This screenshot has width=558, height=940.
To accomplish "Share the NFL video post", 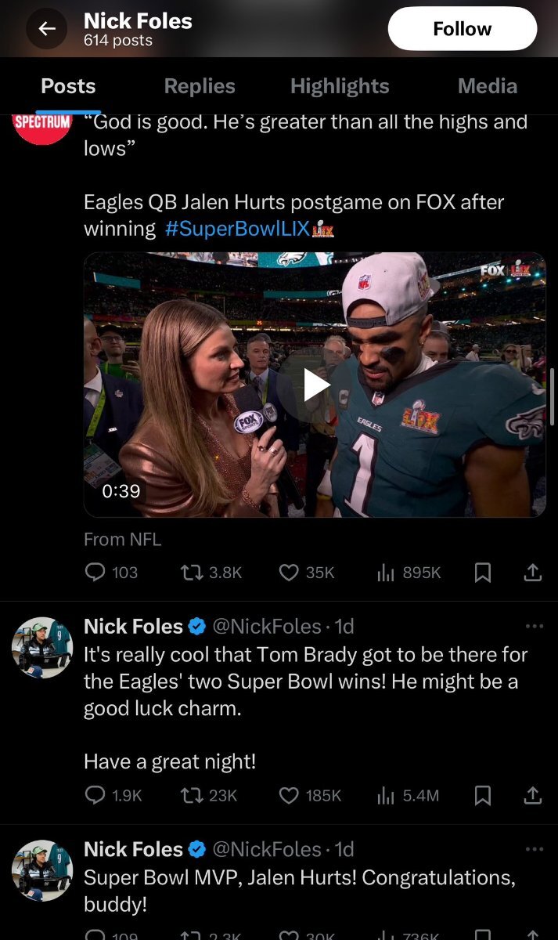I will tap(532, 573).
